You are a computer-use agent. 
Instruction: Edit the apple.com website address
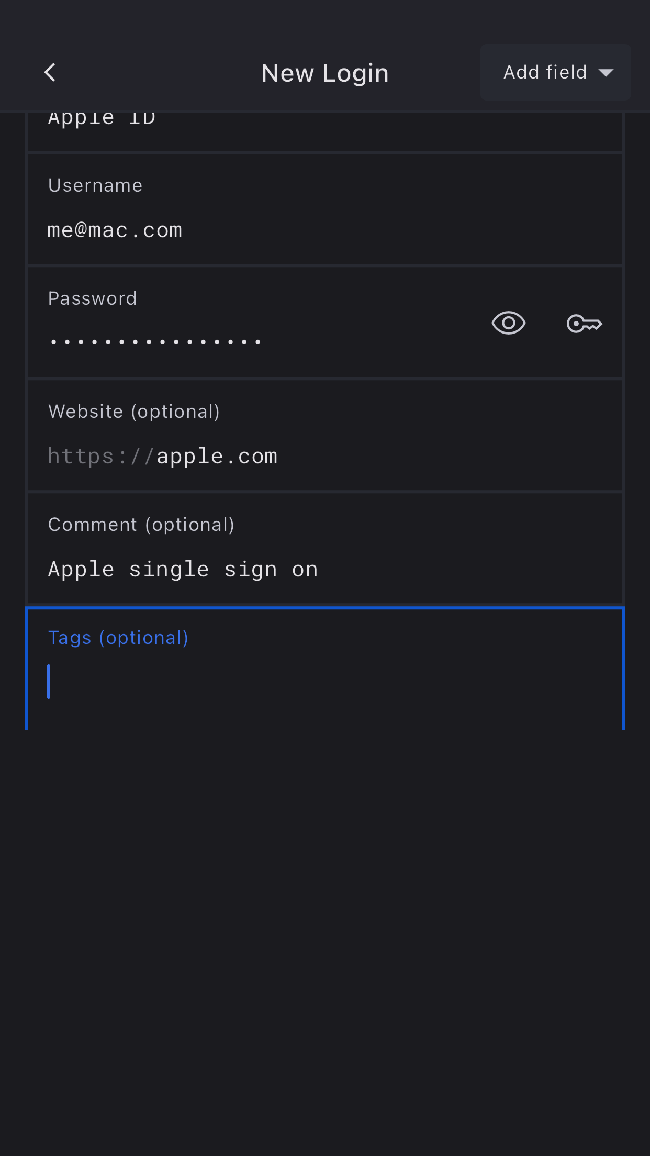(217, 457)
